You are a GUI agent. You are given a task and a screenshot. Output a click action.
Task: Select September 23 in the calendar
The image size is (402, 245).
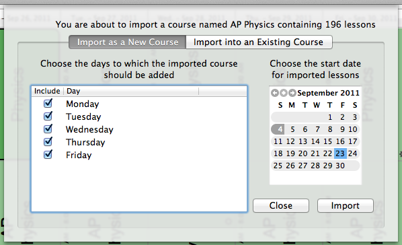click(340, 153)
